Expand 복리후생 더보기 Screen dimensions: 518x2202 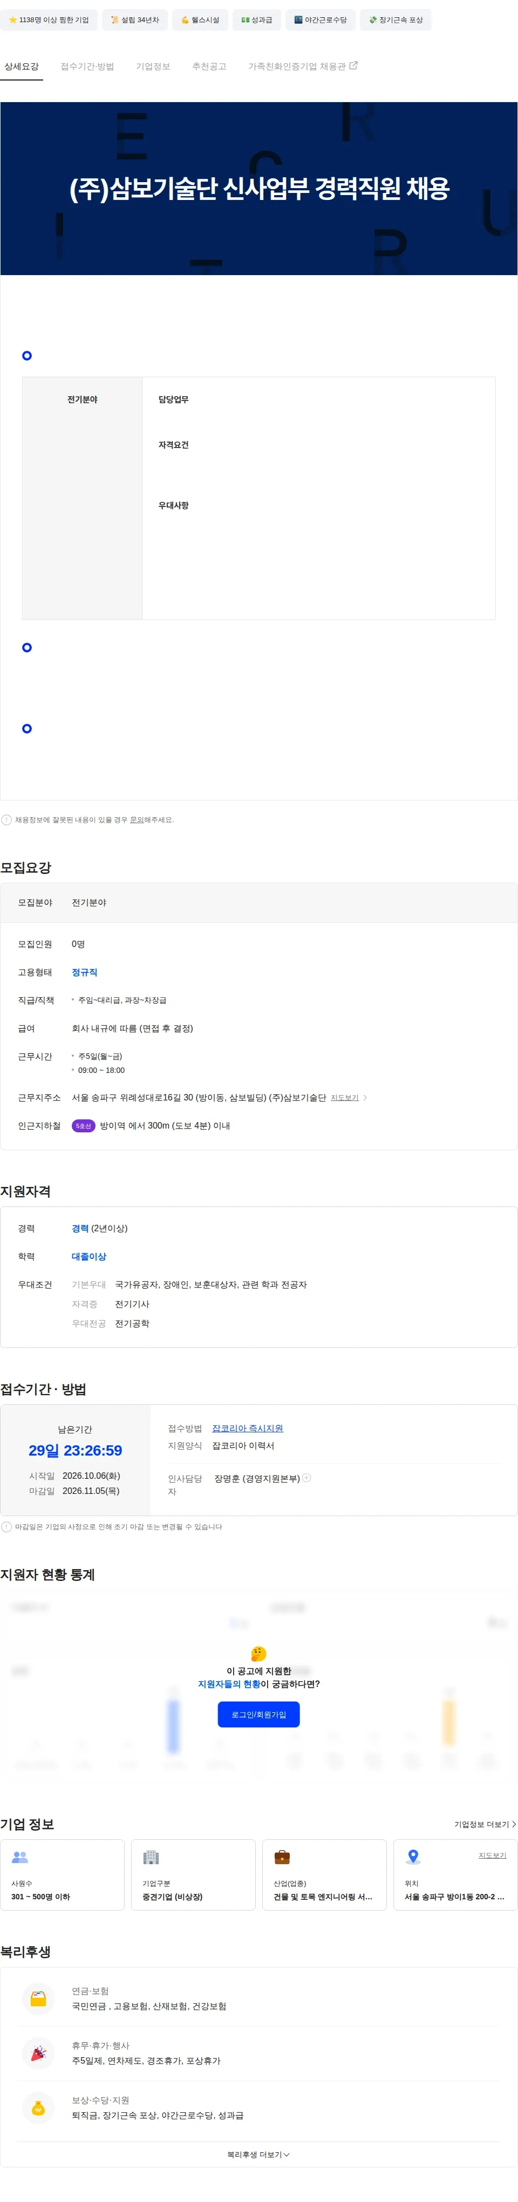pos(258,2156)
